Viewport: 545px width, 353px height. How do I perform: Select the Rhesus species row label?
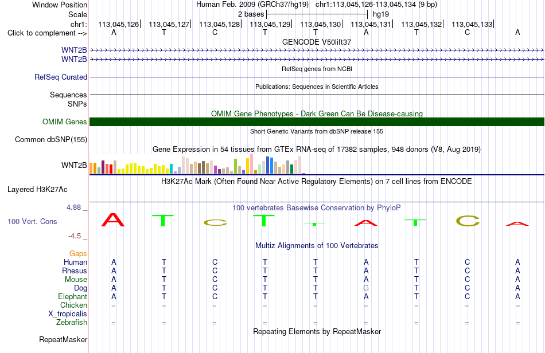tap(75, 270)
